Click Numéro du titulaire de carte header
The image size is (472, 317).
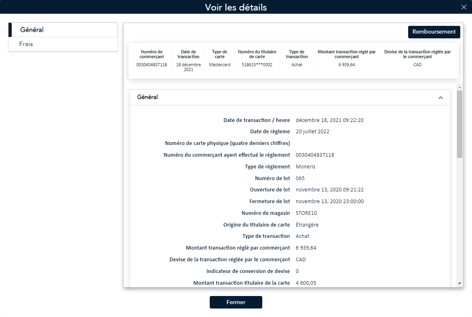pyautogui.click(x=257, y=54)
